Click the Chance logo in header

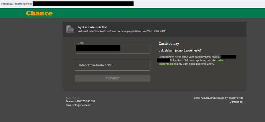39,13
